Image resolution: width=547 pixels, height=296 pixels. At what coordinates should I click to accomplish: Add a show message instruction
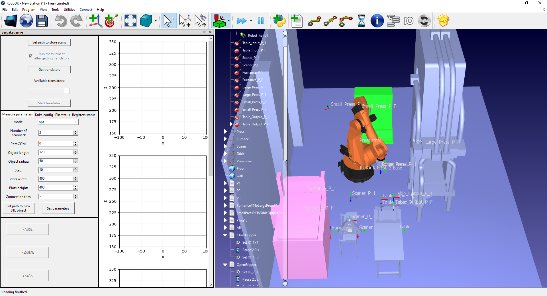(x=377, y=21)
